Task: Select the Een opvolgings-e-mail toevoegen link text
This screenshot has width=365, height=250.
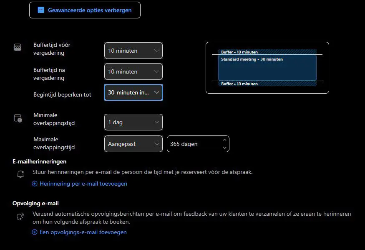Action: (x=83, y=232)
